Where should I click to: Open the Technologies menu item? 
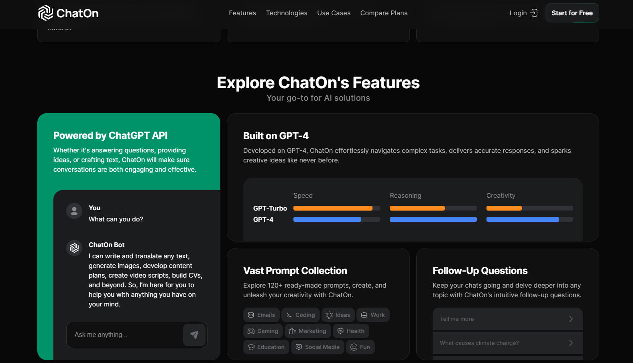pos(287,13)
